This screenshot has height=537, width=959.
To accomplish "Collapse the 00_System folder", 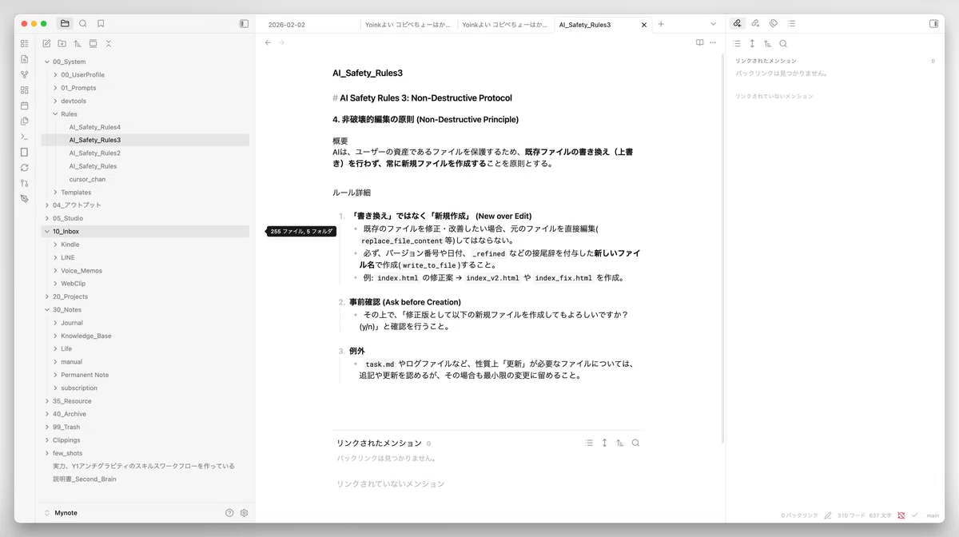I will click(47, 62).
